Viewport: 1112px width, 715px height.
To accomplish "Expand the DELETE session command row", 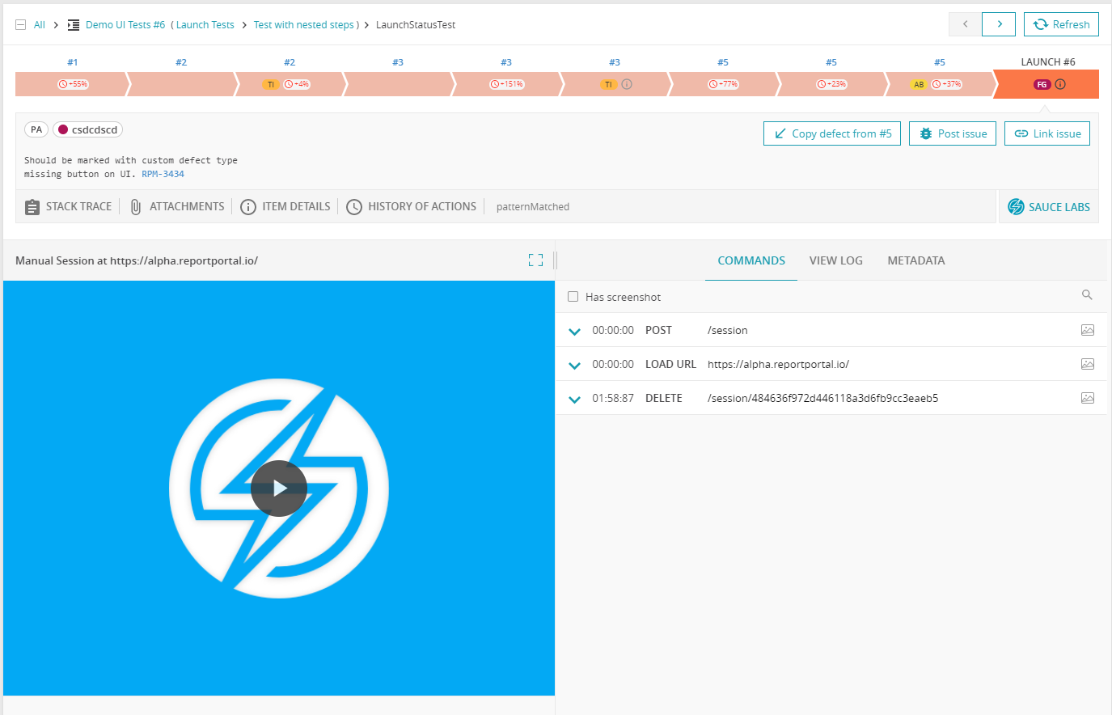I will (x=574, y=398).
